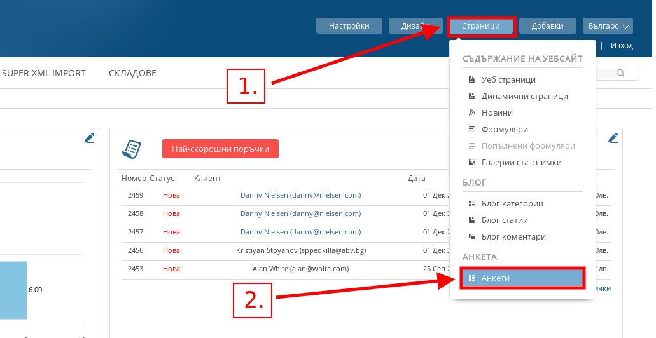Expand the Български language dropdown
The height and width of the screenshot is (338, 656).
607,26
